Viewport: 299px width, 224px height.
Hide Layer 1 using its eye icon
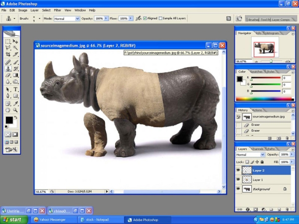[238, 179]
